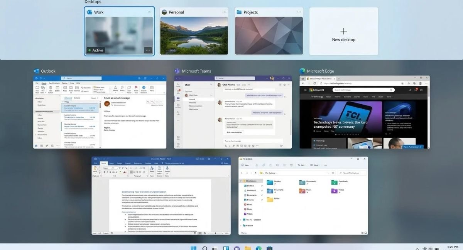Click Bold icon in Word ribbon

coord(105,172)
